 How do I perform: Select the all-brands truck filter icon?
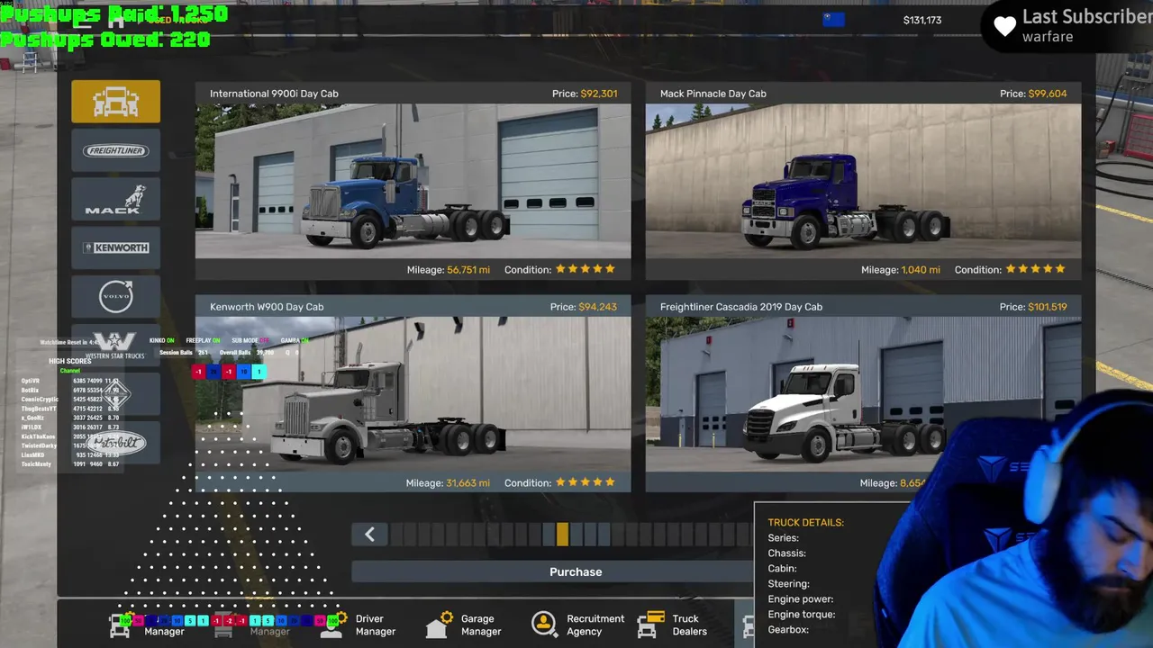[115, 102]
